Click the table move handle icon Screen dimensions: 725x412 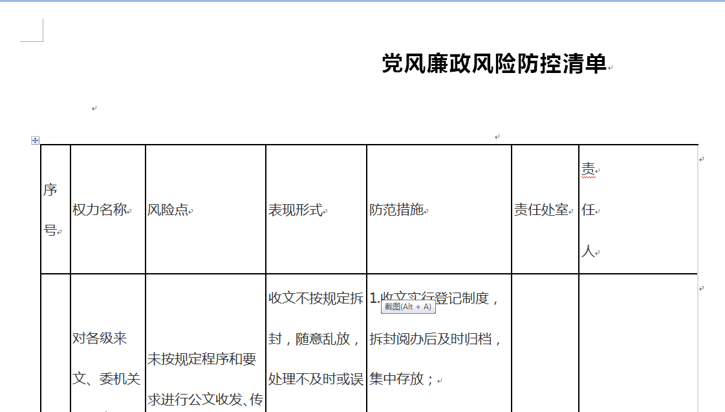point(35,140)
